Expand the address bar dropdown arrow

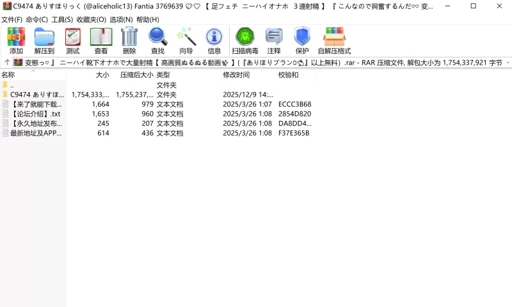click(508, 62)
